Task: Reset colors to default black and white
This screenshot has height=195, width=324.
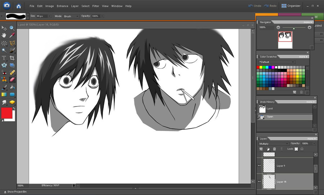Action: click(x=2, y=120)
